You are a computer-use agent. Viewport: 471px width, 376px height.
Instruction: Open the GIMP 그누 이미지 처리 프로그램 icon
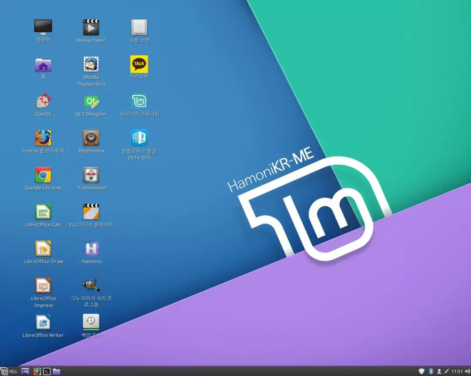(x=91, y=285)
